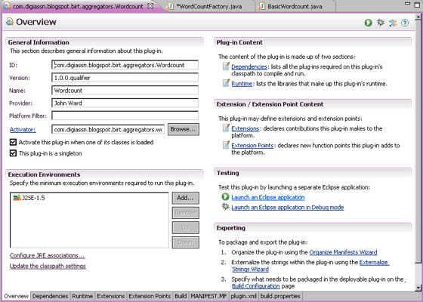Switch to the BasicWordcount.java editor tab
Image resolution: width=423 pixels, height=302 pixels.
[x=295, y=6]
